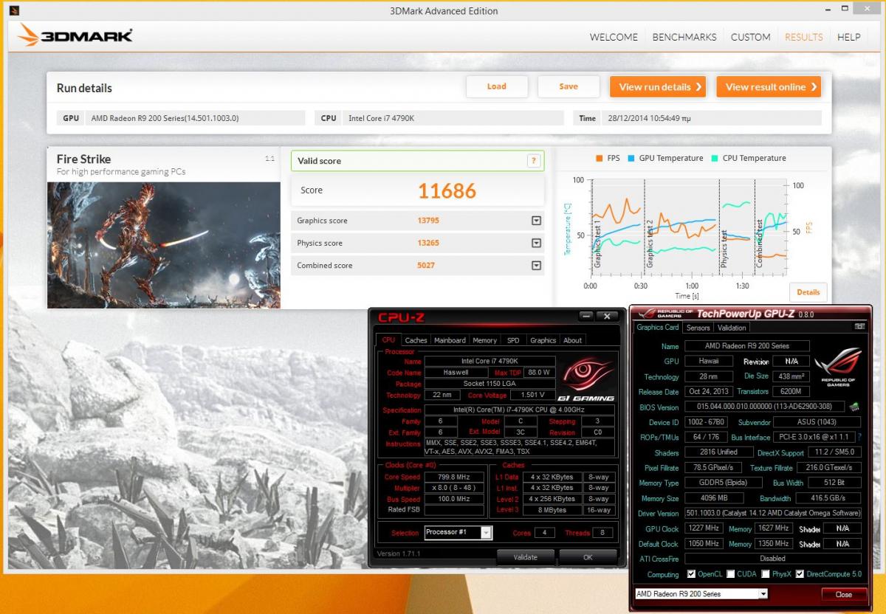Minimize the CPU-Z window
The height and width of the screenshot is (614, 886).
tap(586, 316)
